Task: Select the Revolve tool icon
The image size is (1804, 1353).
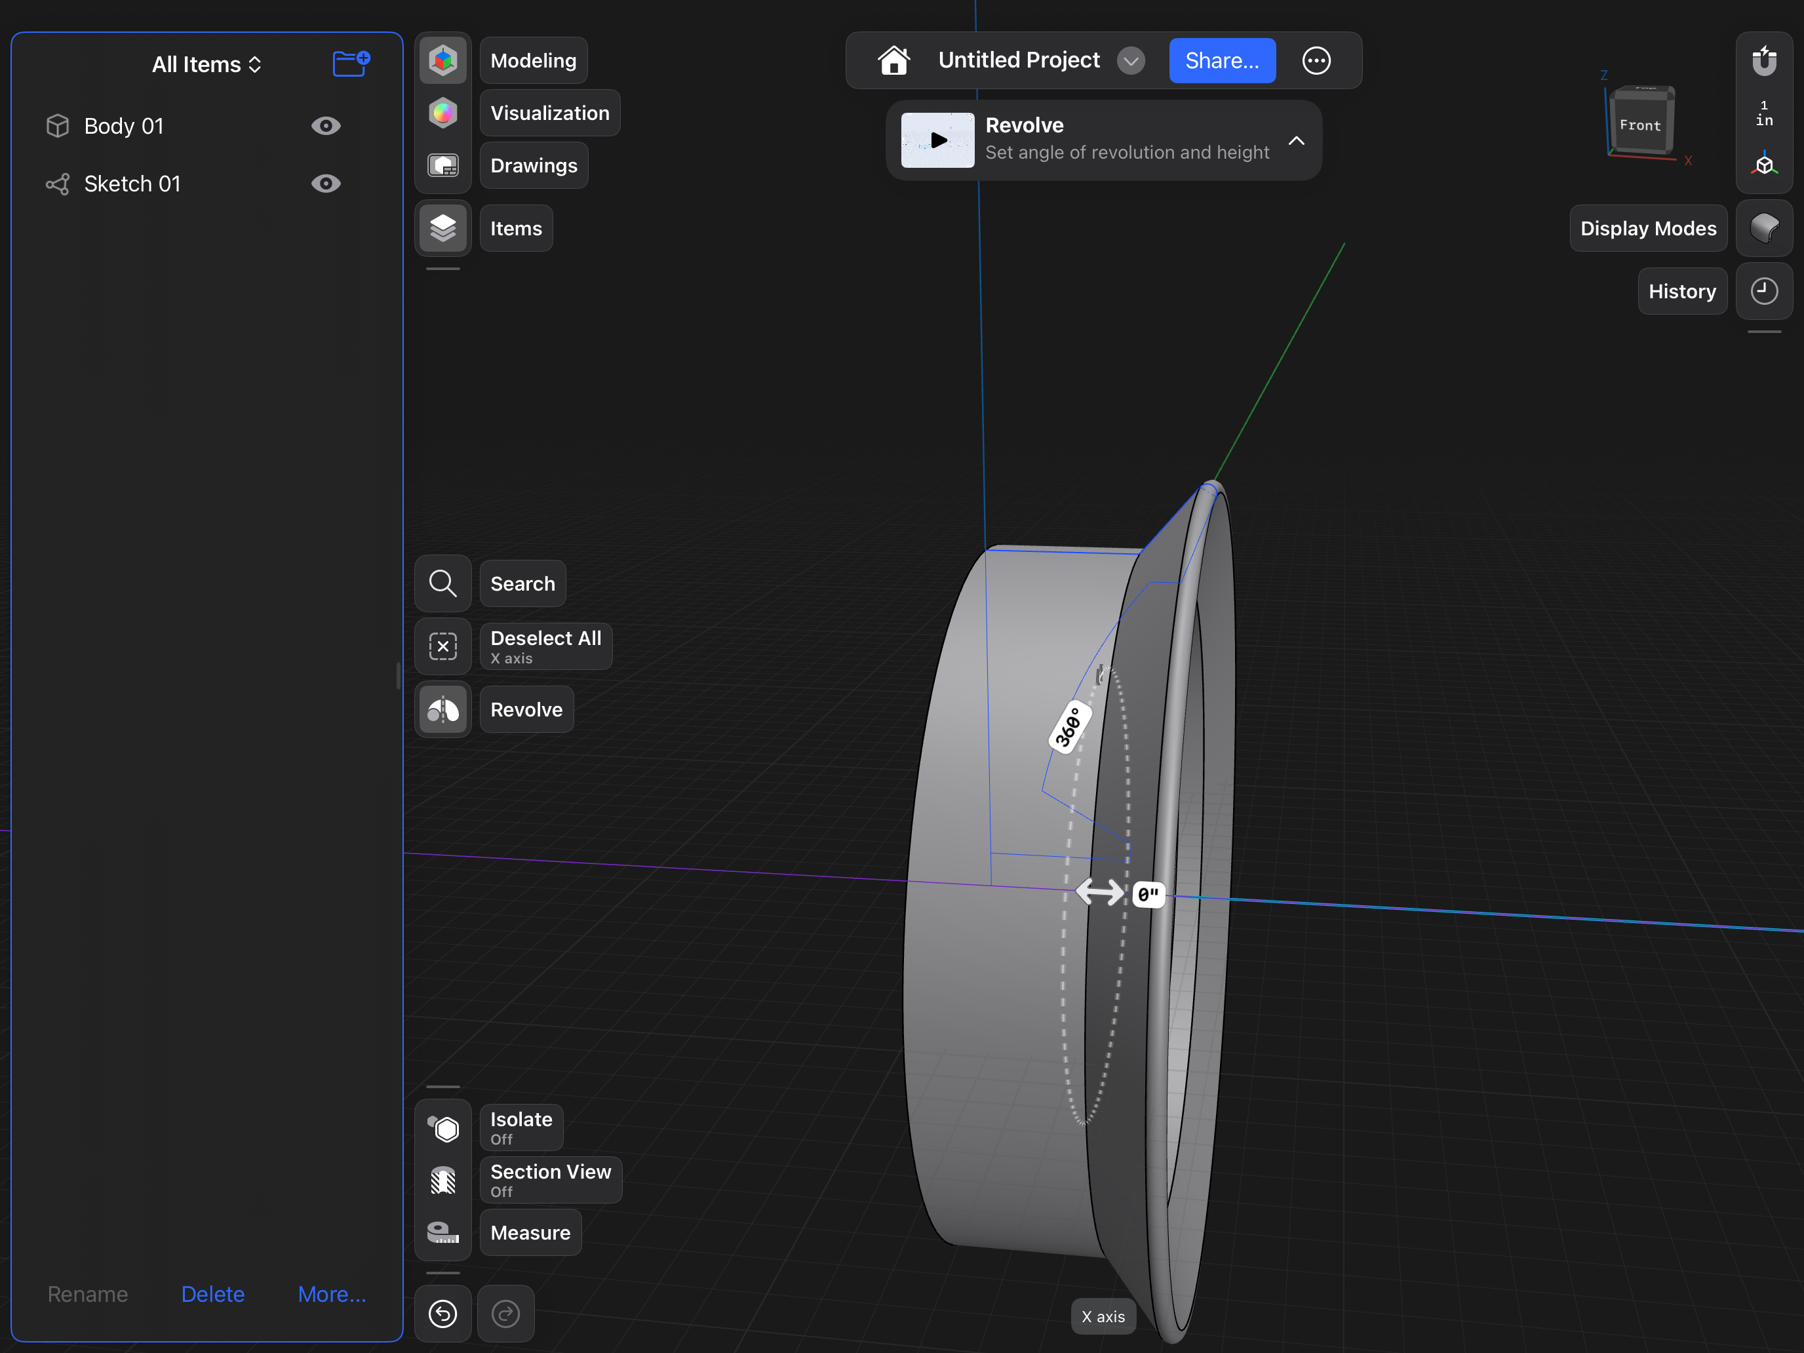Action: pos(443,709)
